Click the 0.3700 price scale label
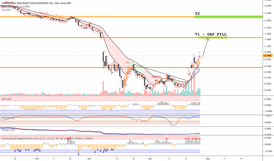Viewport: 274px width, 161px height. [268, 78]
